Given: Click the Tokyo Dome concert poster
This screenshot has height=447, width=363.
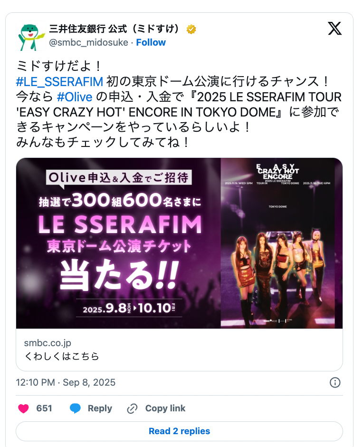Looking at the screenshot, I should [x=281, y=243].
